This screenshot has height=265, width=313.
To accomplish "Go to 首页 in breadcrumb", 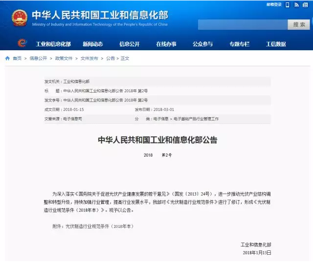I will 17,59.
